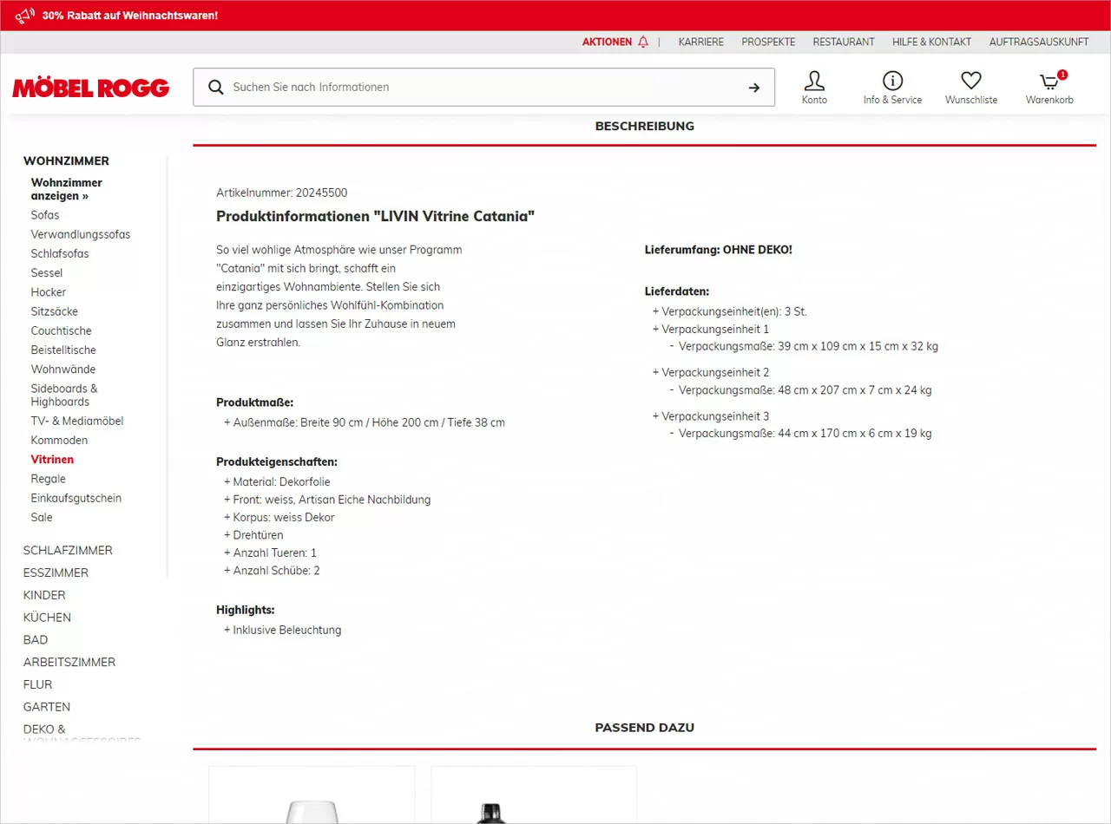Open the wine glass product thumbnail

click(312, 796)
